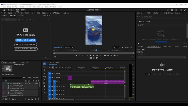
Task: Toggle lock on track A1
Action: (52, 86)
